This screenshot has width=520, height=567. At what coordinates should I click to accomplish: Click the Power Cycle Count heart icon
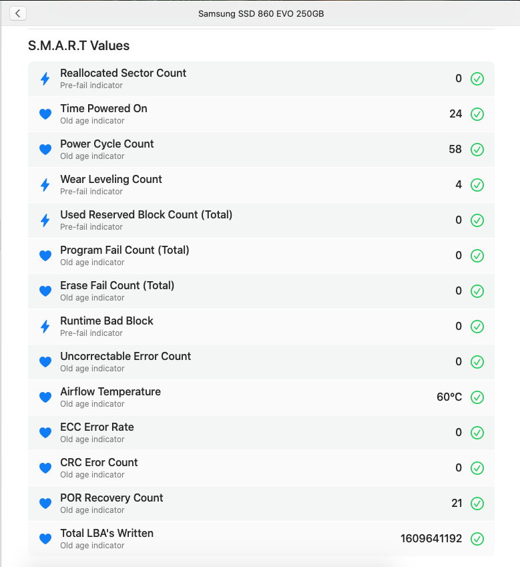click(x=45, y=150)
